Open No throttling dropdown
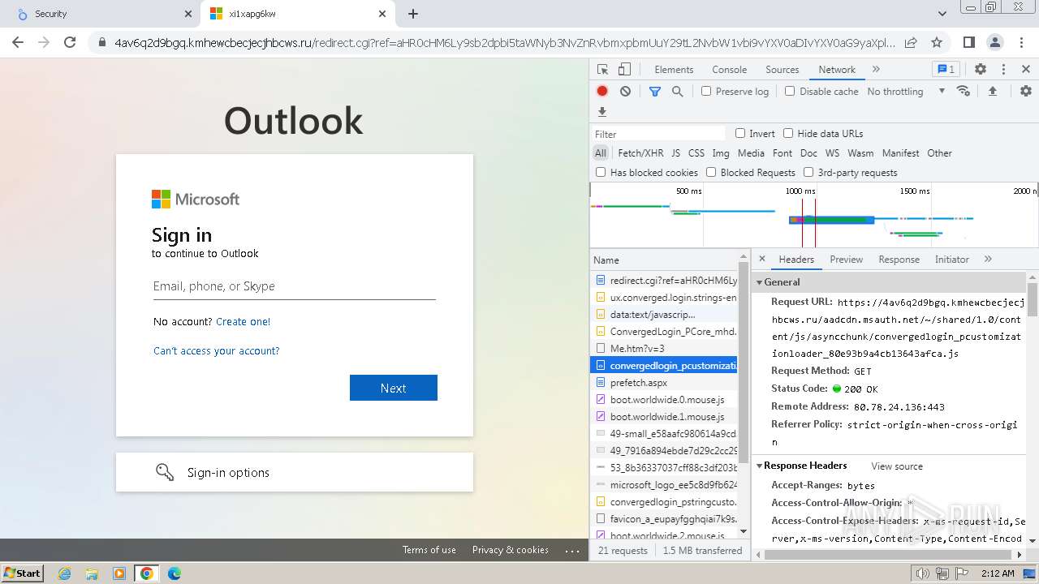This screenshot has width=1039, height=584. click(906, 92)
